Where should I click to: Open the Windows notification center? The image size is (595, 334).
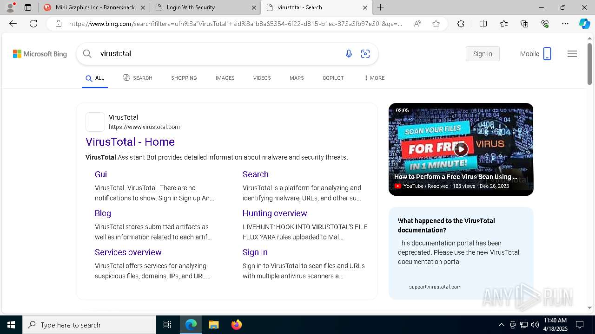[580, 325]
